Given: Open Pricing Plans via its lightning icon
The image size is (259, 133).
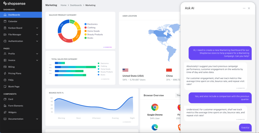Looking at the screenshot, I should 5,73.
